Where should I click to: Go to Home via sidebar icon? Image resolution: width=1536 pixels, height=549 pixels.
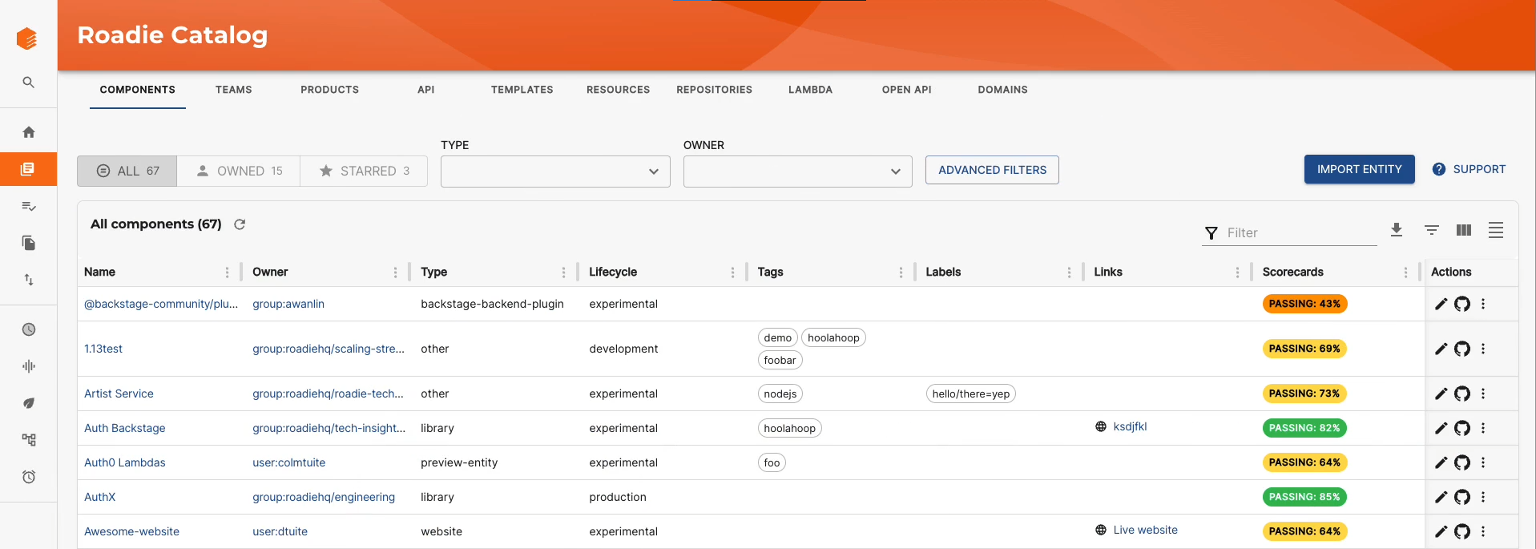point(28,132)
